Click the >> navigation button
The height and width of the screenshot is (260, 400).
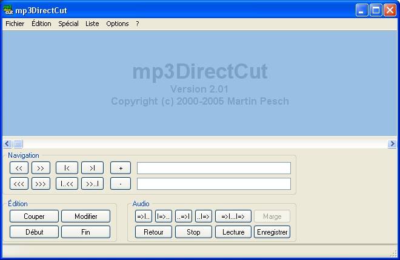click(x=41, y=168)
